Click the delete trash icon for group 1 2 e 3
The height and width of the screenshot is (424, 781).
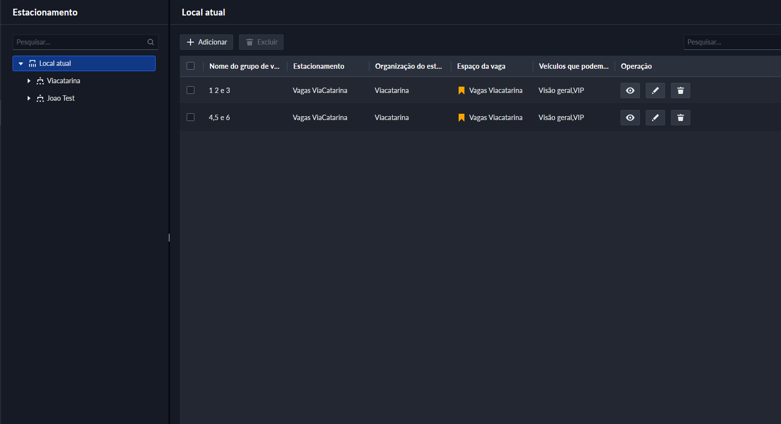[x=680, y=91]
